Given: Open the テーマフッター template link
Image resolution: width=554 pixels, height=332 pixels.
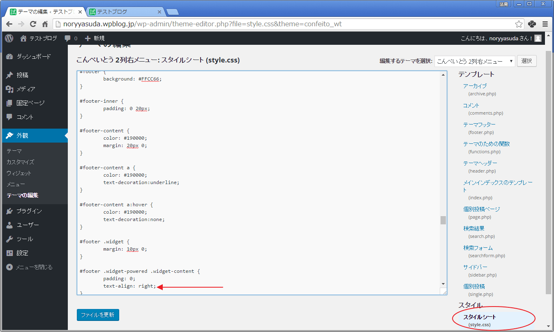Looking at the screenshot, I should [479, 124].
